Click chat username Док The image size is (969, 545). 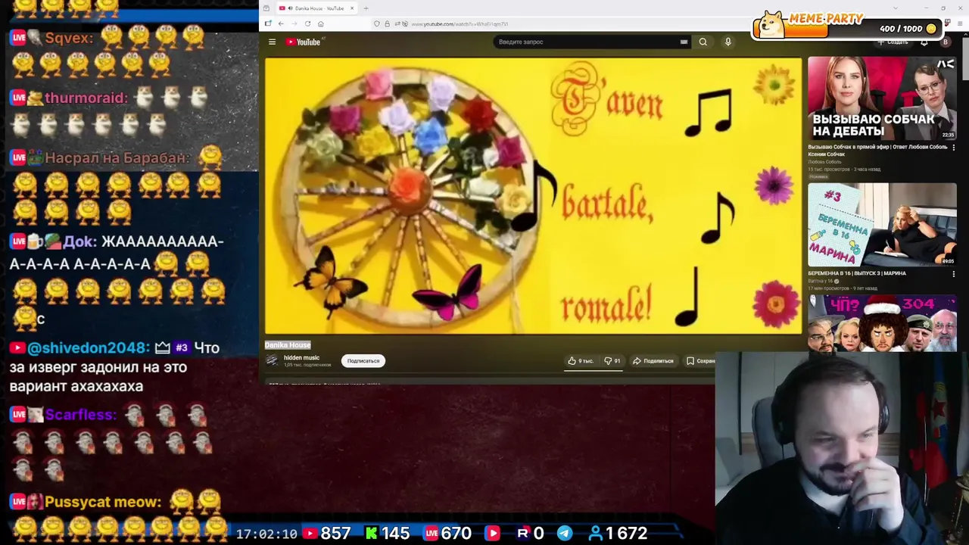(79, 241)
